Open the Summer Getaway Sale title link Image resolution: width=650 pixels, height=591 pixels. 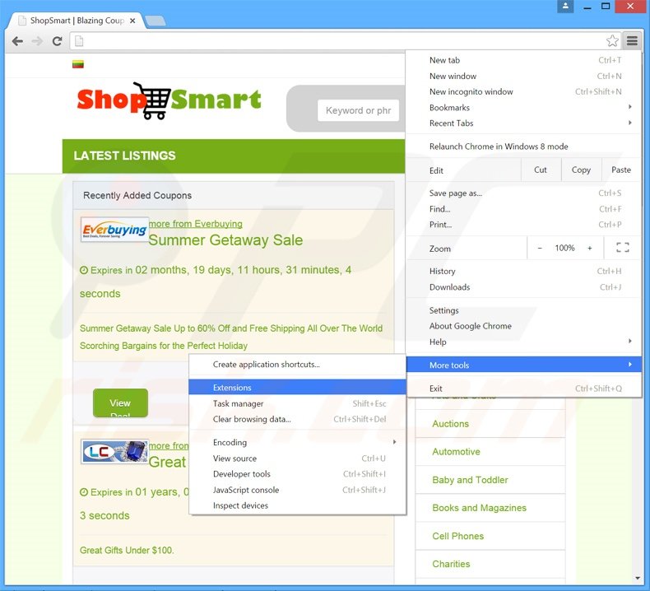click(225, 240)
